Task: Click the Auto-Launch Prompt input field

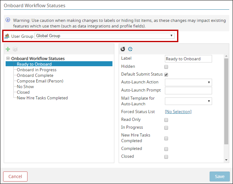Action: coord(188,91)
